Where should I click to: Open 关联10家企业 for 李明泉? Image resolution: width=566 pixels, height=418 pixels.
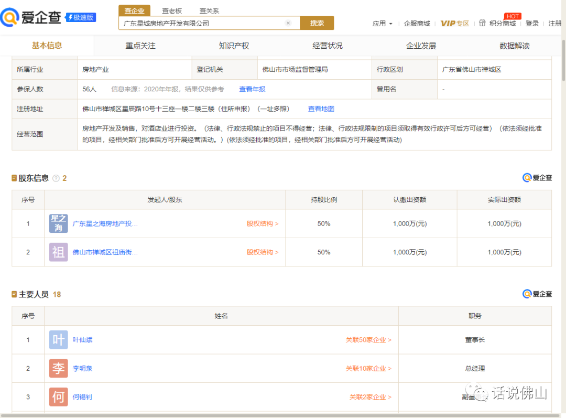[x=368, y=369]
